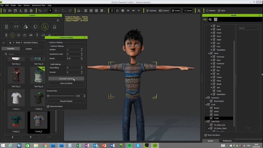Click the Save Project icon

coord(15,11)
